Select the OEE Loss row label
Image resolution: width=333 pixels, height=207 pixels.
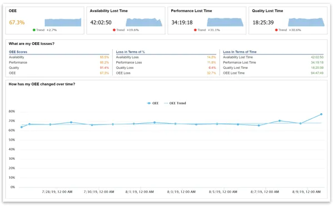point(123,73)
